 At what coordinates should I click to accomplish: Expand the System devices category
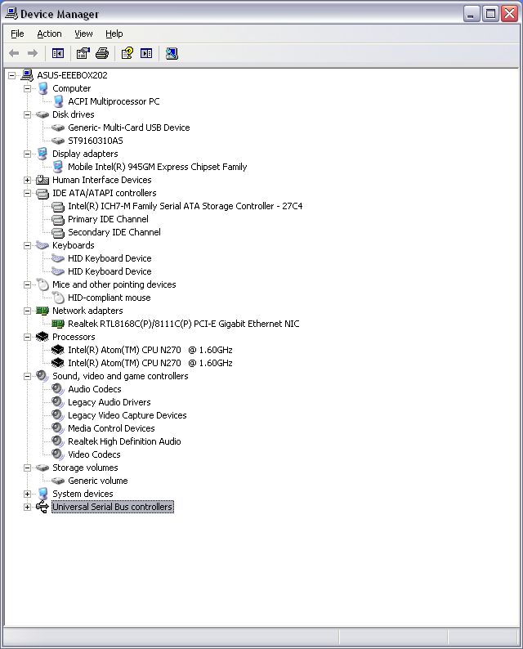coord(27,494)
